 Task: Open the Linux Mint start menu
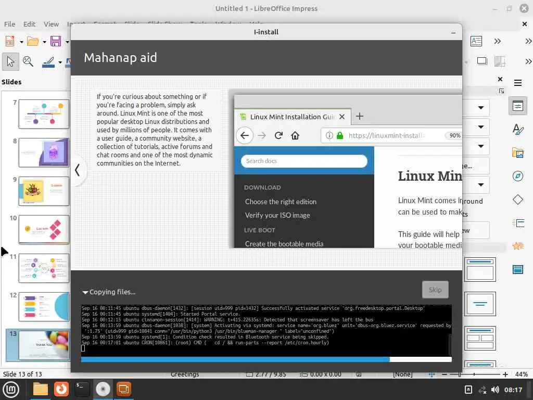tap(11, 390)
